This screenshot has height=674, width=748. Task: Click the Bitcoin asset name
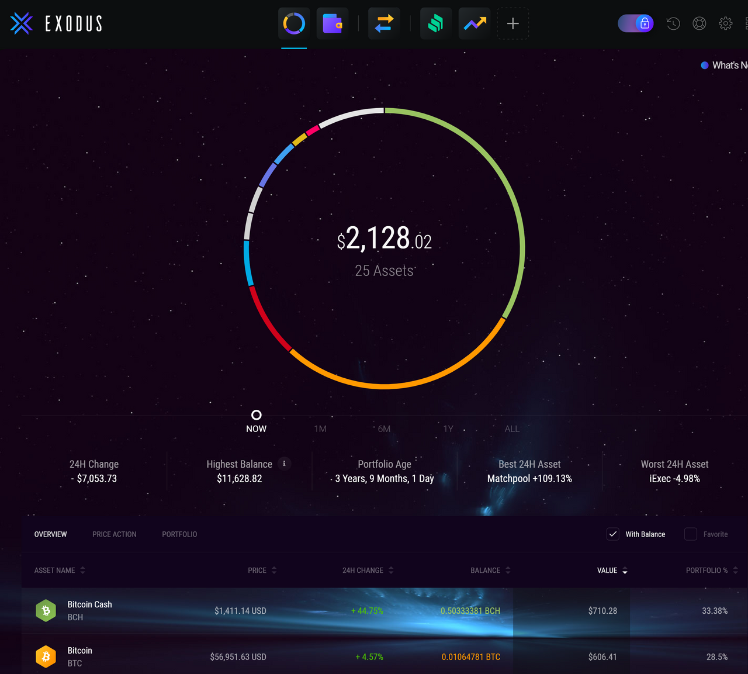point(80,651)
